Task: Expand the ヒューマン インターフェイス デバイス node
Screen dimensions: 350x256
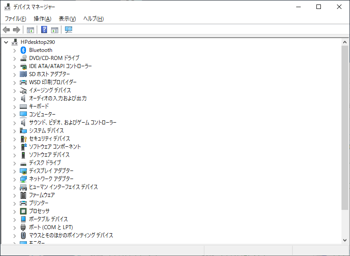Action: pyautogui.click(x=14, y=188)
